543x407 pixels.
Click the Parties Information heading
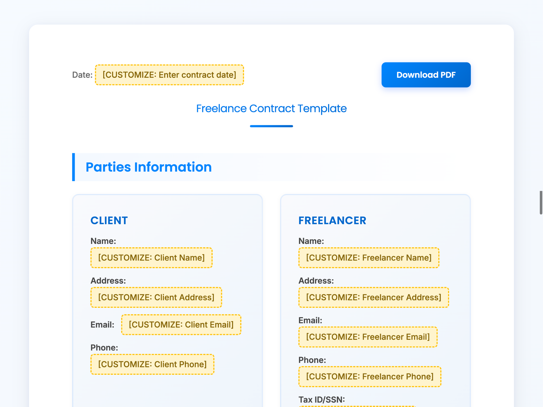(x=148, y=167)
